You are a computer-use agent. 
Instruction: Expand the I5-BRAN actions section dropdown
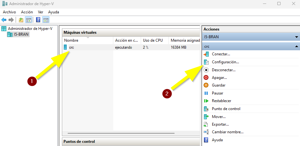pyautogui.click(x=296, y=37)
